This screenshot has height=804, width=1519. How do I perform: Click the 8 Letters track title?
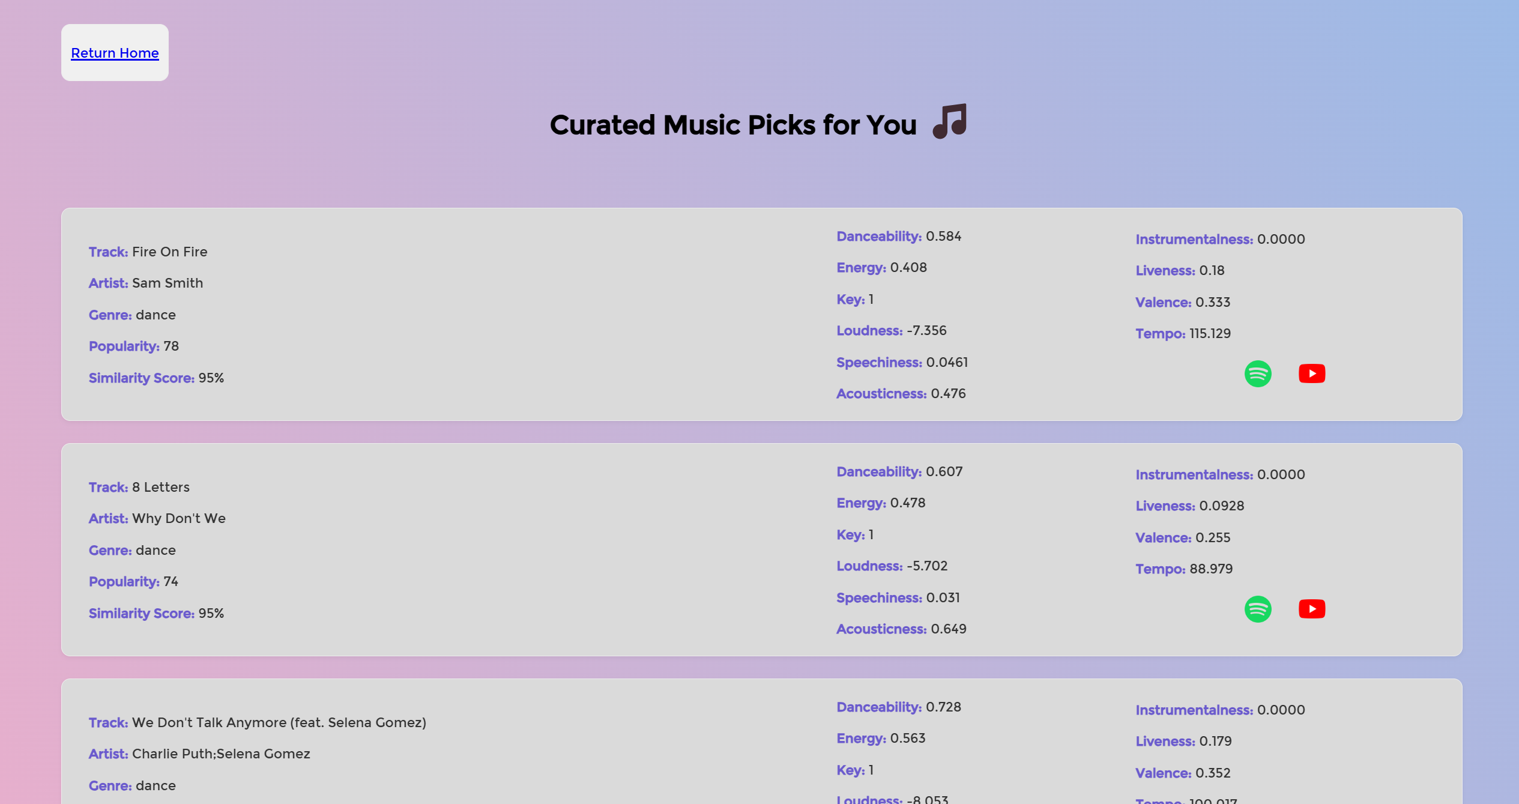[160, 487]
